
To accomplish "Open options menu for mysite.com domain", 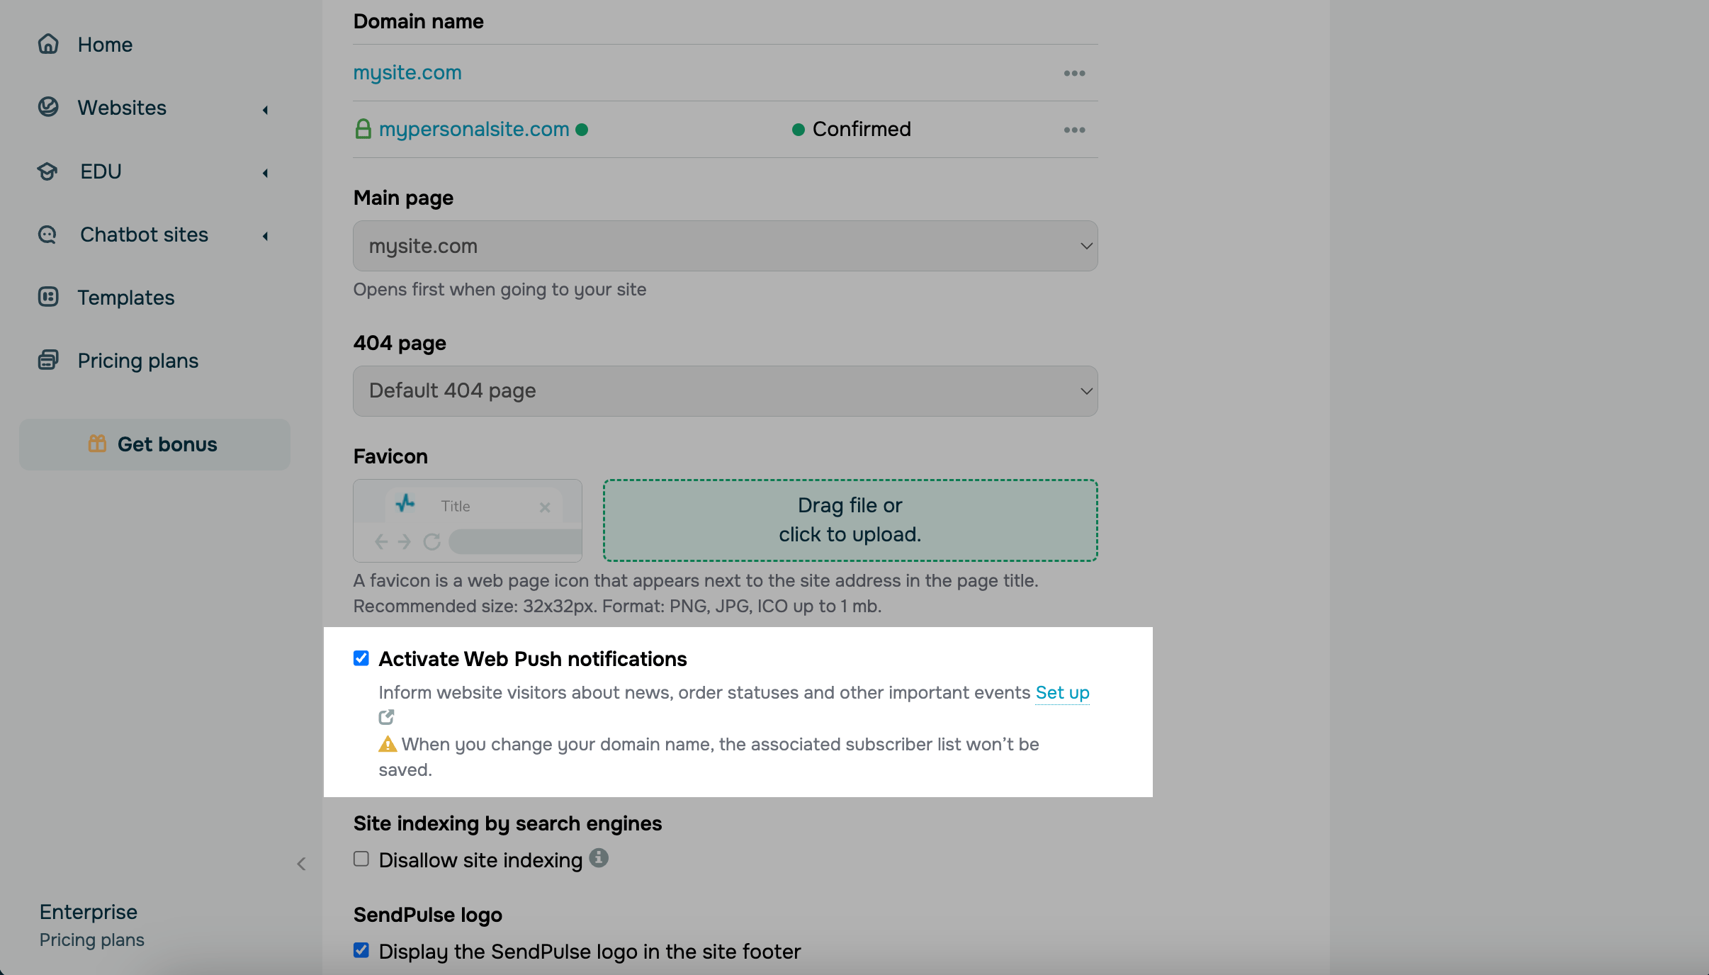I will [1074, 73].
